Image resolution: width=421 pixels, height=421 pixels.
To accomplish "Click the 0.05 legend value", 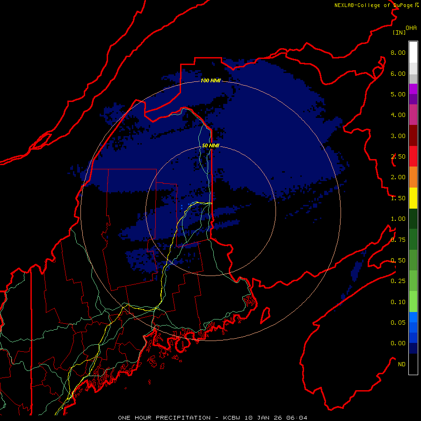I will coord(398,323).
